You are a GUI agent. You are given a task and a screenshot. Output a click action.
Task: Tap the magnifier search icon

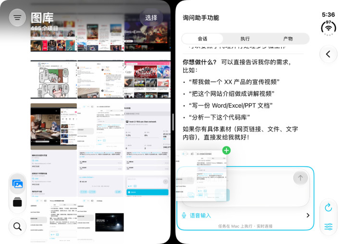tap(17, 227)
